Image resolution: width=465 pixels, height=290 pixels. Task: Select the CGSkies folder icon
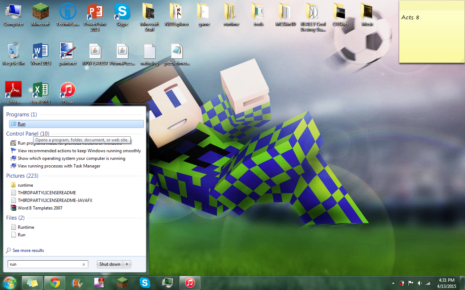click(340, 14)
